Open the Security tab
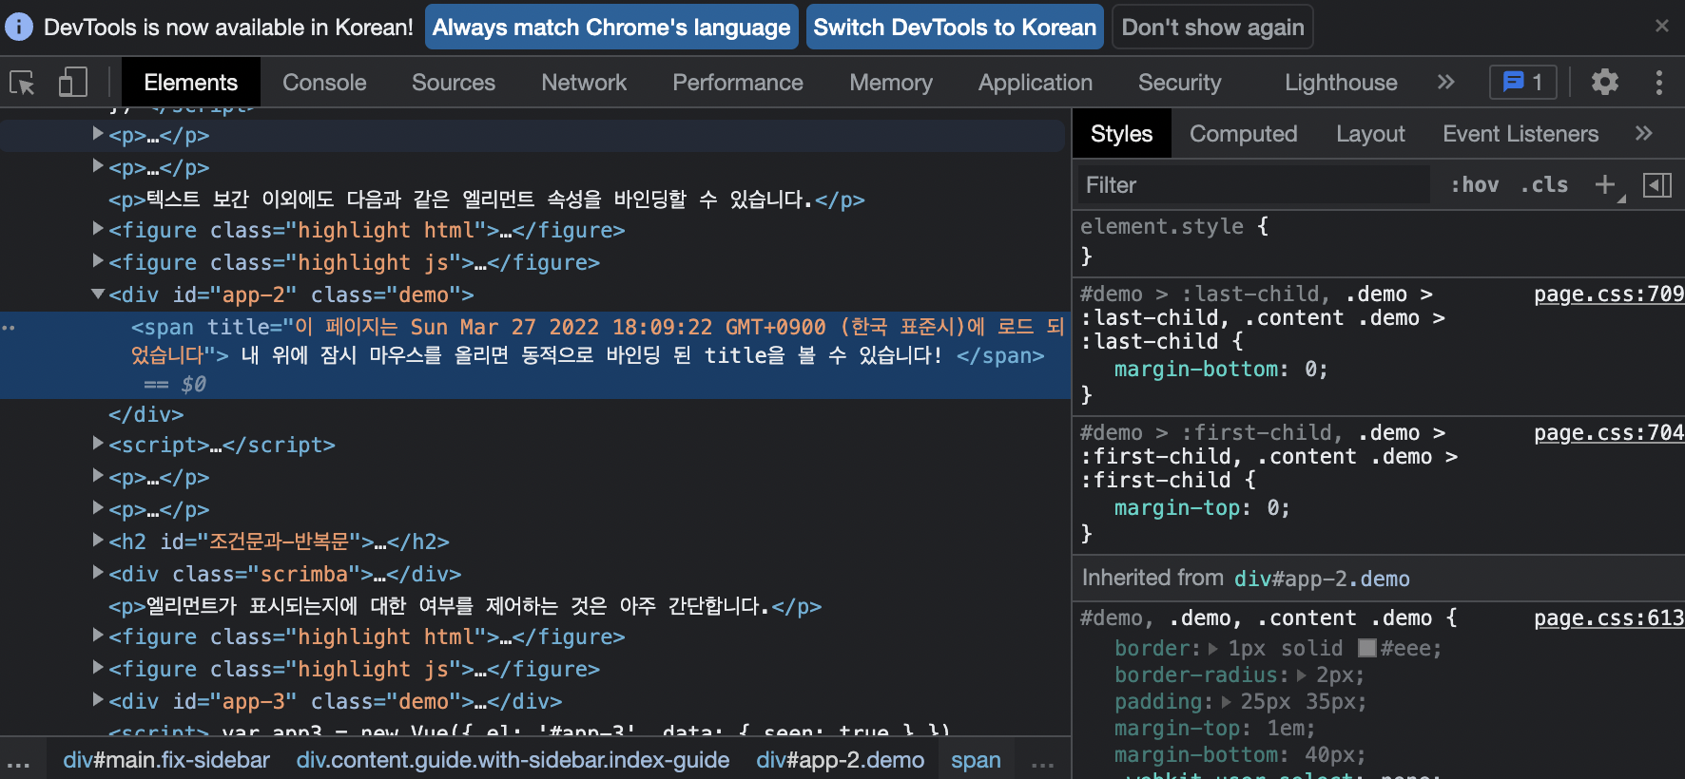 [x=1179, y=83]
